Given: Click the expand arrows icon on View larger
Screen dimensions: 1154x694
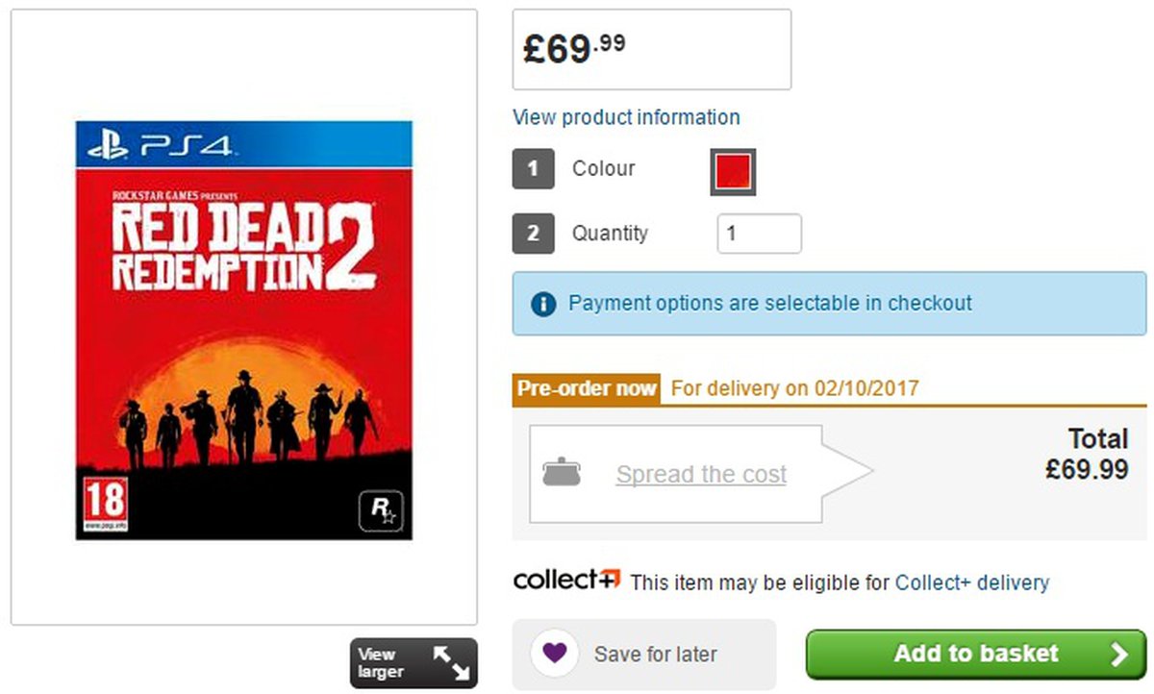Looking at the screenshot, I should (450, 663).
